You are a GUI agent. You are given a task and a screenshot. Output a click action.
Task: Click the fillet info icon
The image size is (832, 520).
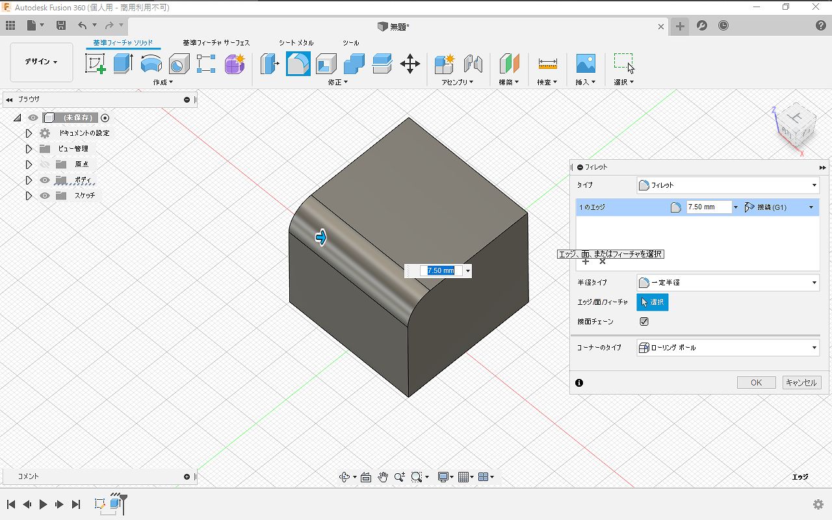(579, 383)
